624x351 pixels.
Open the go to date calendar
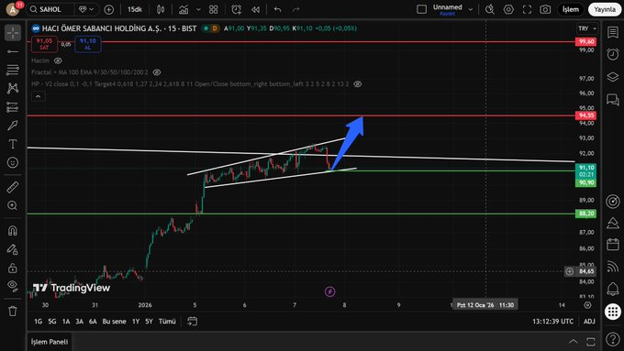pos(192,321)
